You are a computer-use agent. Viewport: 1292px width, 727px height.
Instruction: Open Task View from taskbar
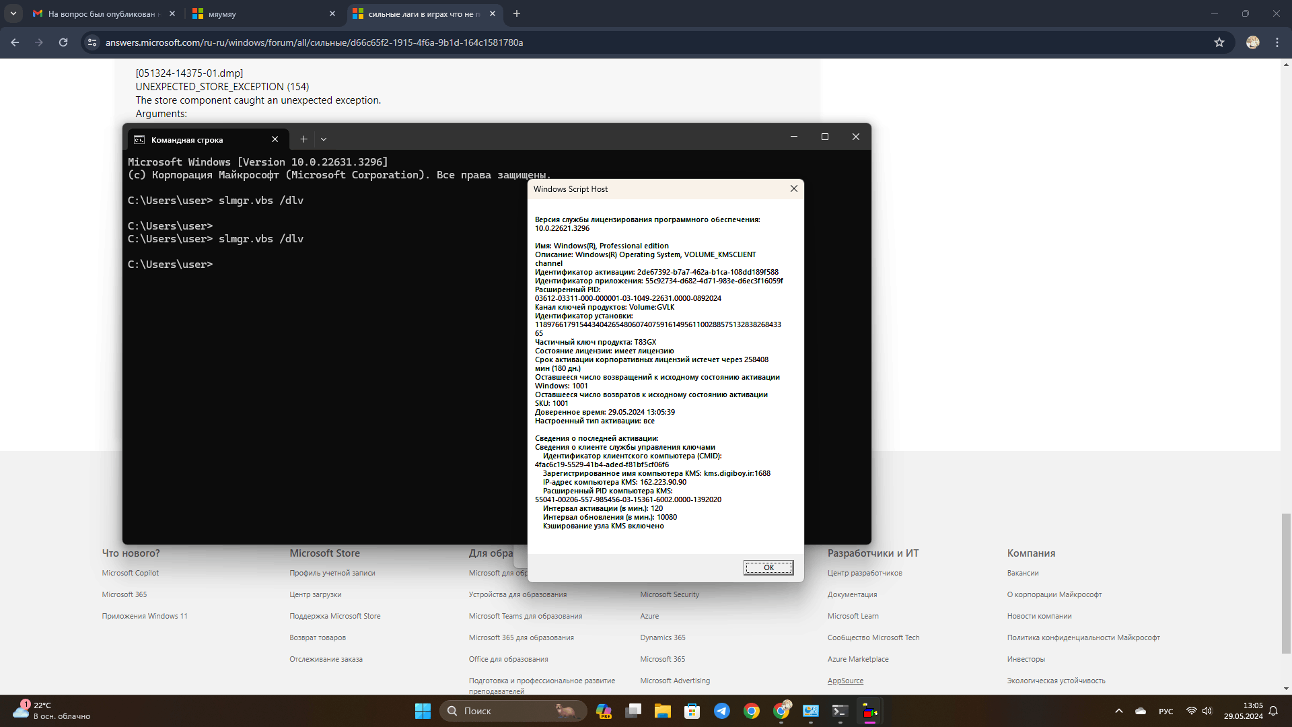[633, 711]
